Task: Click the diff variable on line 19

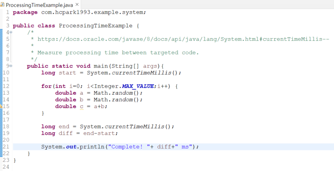Action: click(x=65, y=133)
